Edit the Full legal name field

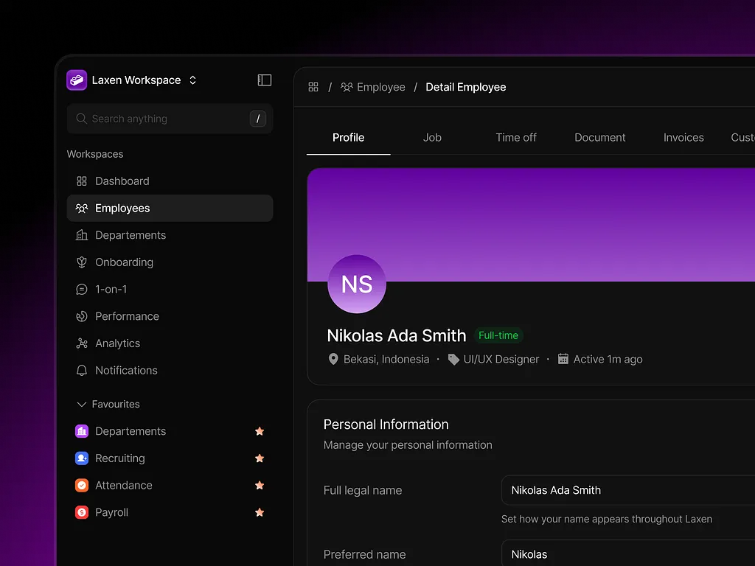628,490
